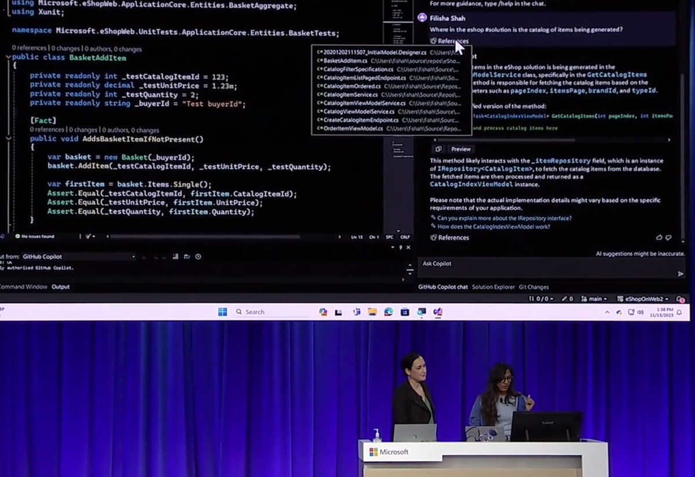Click the References icon under Filisha Shah's question
Image resolution: width=695 pixels, height=477 pixels.
click(433, 41)
